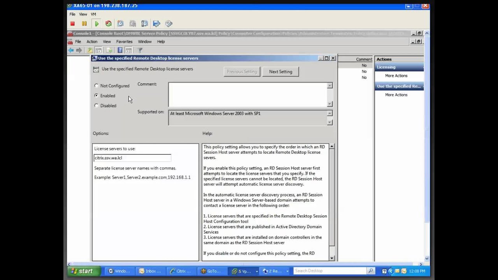Switch to the 'GoTo...' taskbar window

pyautogui.click(x=212, y=271)
